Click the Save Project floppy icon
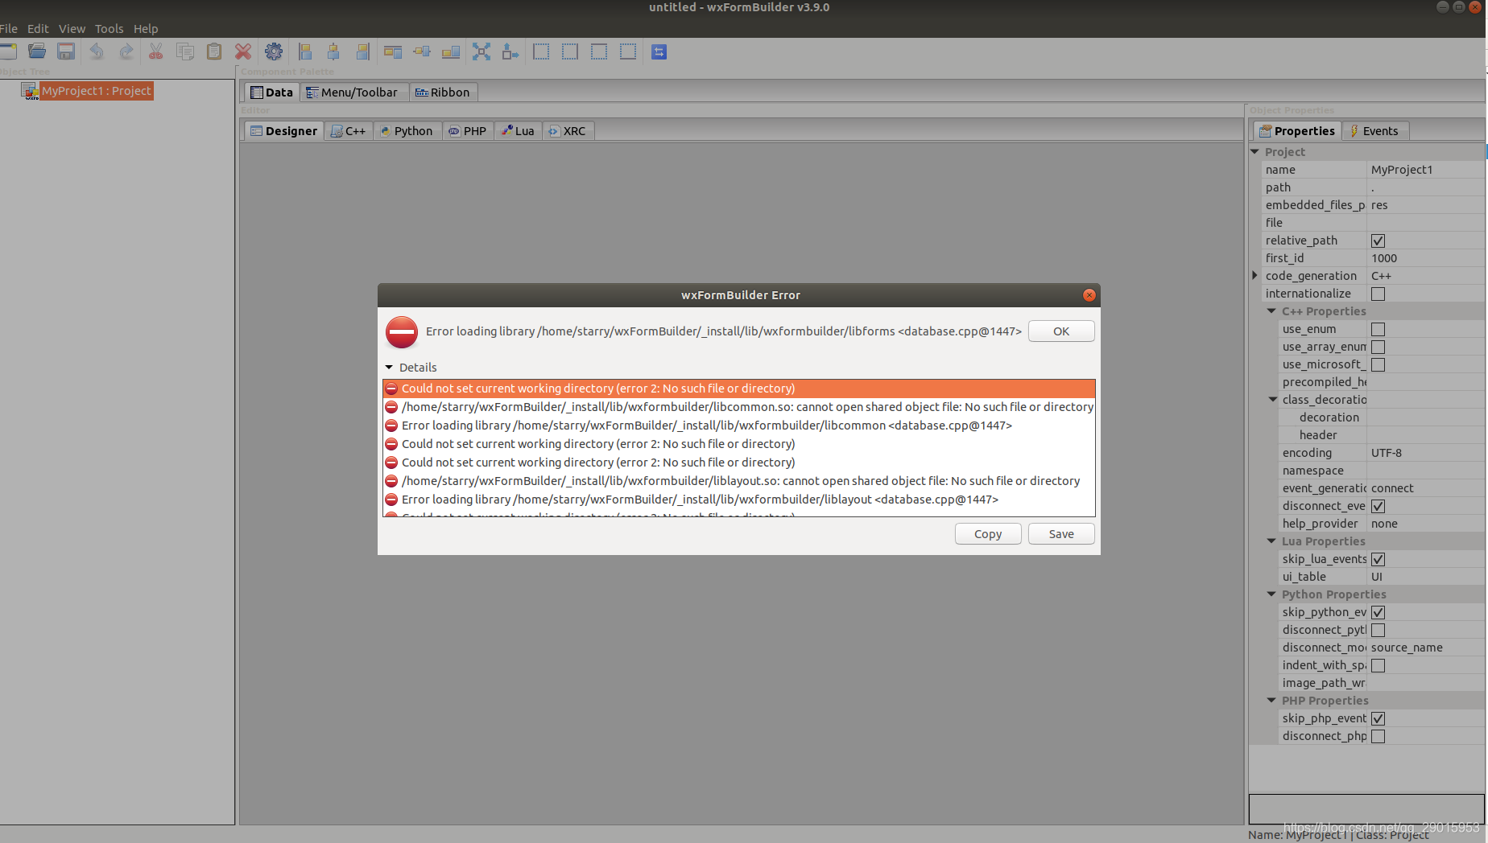 coord(66,51)
